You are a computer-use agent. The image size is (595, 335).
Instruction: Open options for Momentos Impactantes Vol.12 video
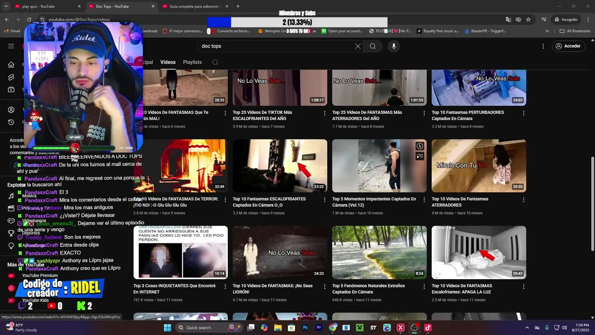pyautogui.click(x=424, y=200)
